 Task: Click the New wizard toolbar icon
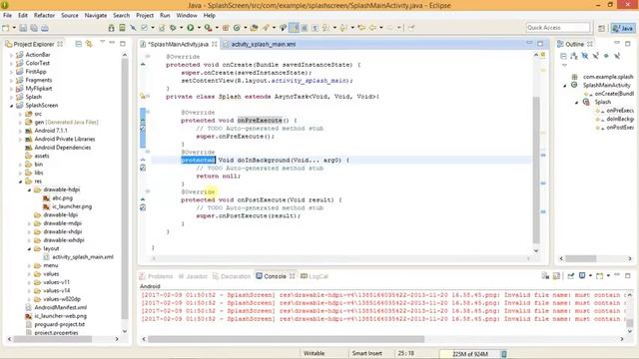coord(6,28)
